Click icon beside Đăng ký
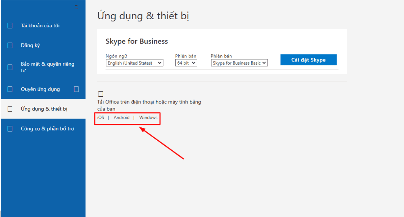The image size is (404, 217). [x=10, y=45]
